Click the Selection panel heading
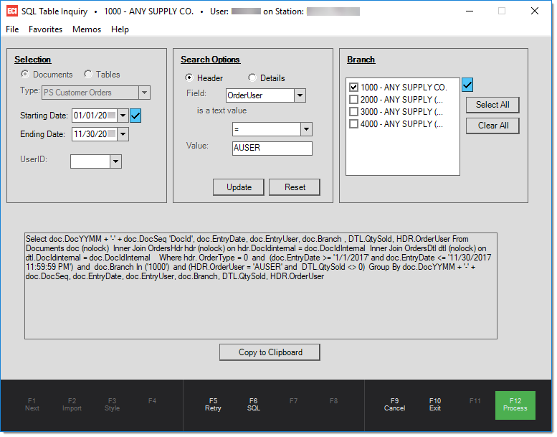The height and width of the screenshot is (437, 557). 33,60
